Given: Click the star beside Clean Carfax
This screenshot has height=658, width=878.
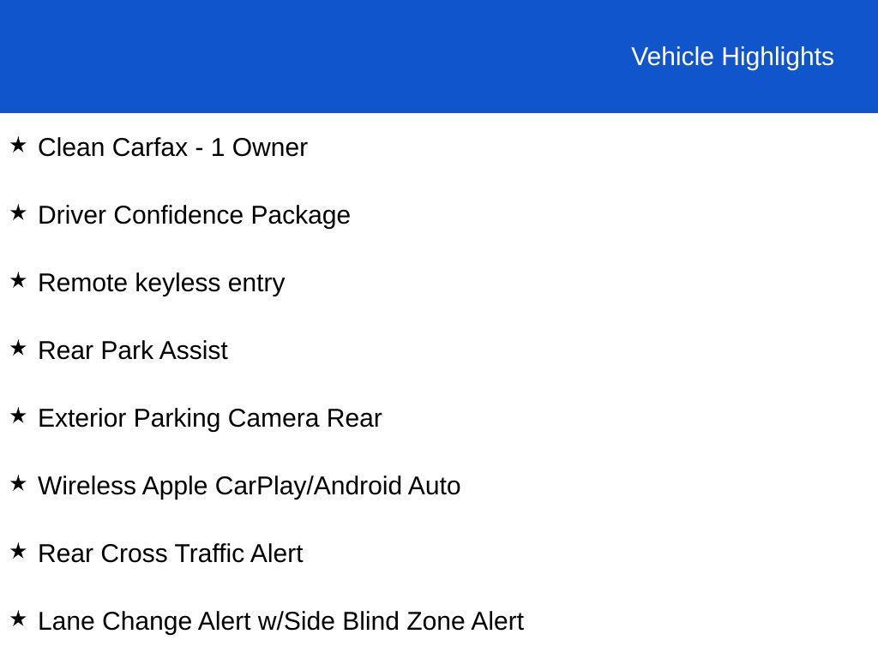Looking at the screenshot, I should point(18,145).
